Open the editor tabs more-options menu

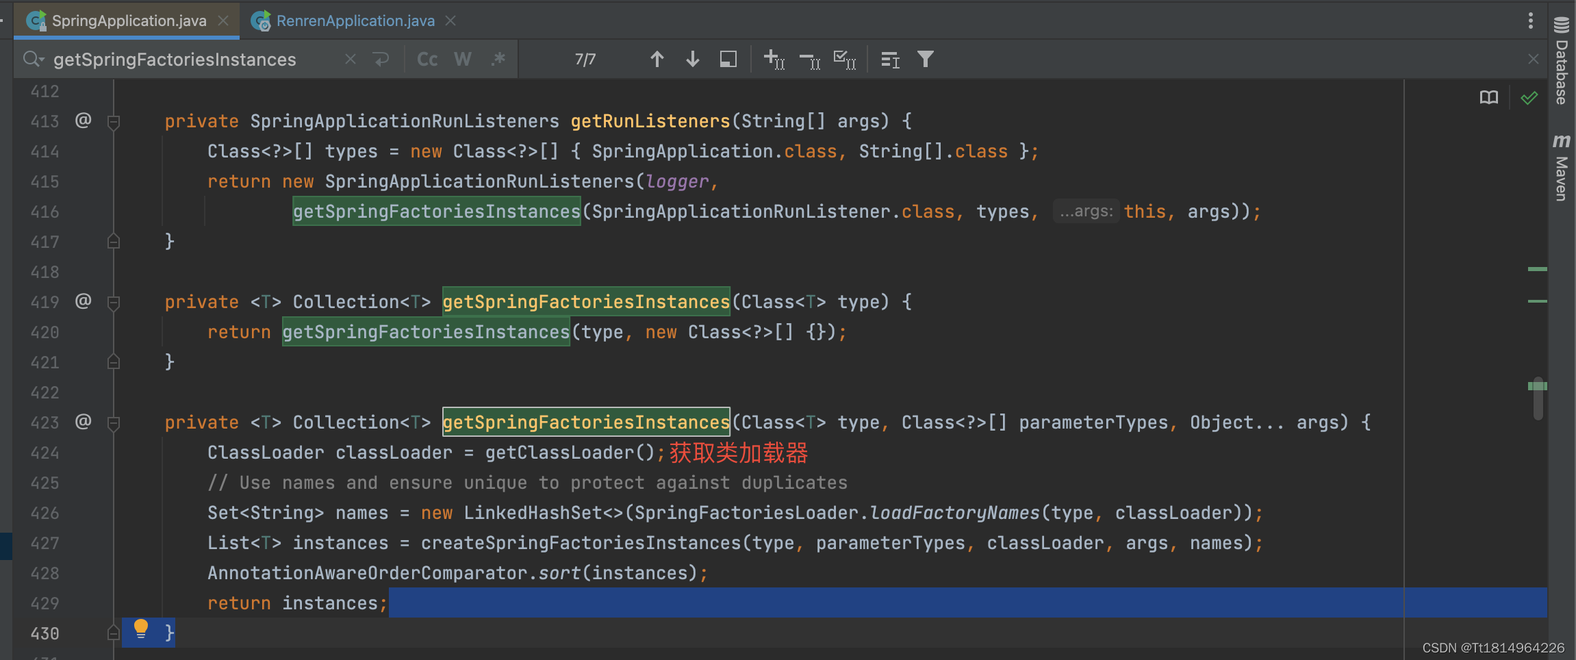click(1531, 21)
